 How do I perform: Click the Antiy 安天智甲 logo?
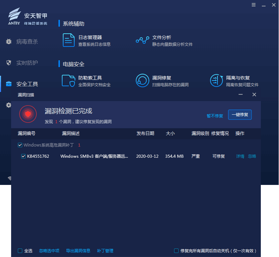click(x=28, y=17)
